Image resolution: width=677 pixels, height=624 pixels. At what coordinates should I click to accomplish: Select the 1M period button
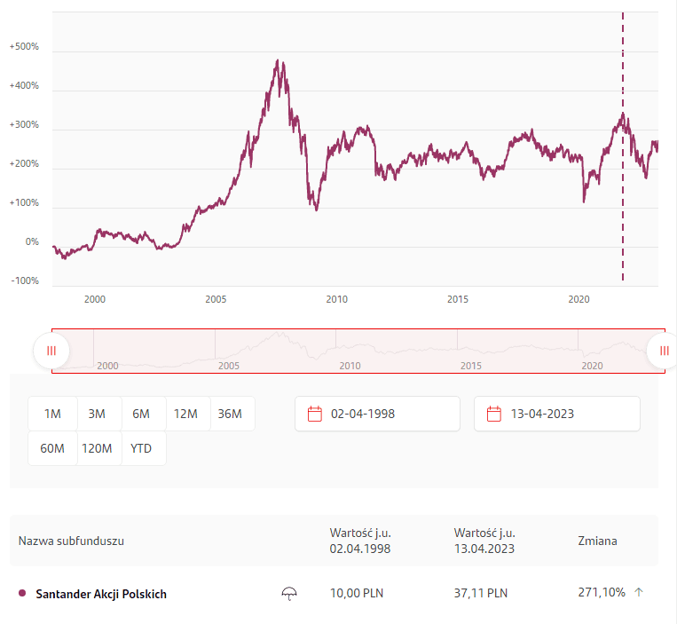pos(52,414)
